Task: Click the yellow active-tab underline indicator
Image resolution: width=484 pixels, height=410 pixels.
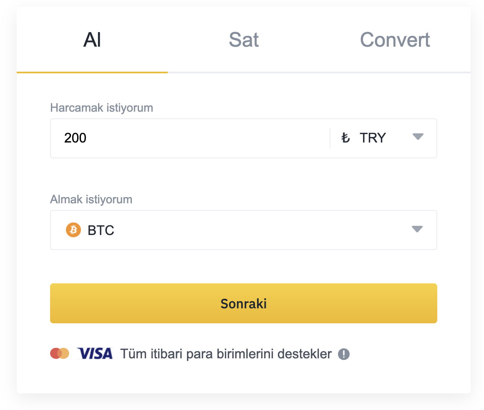Action: 92,72
